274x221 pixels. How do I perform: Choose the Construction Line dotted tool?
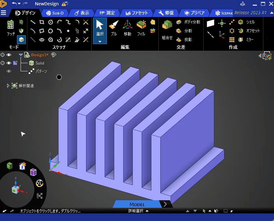(33, 40)
